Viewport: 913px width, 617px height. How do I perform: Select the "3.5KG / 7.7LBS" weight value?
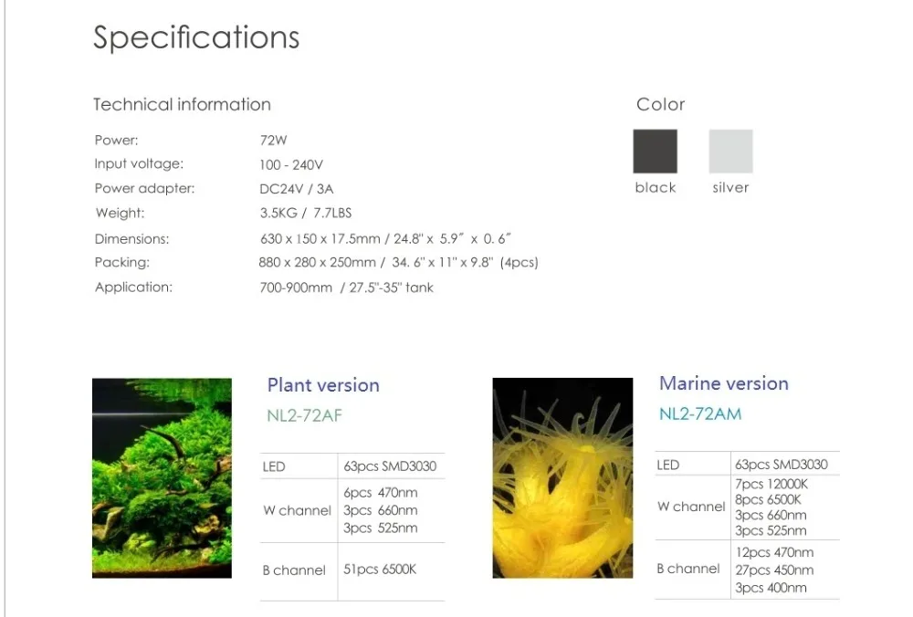(x=306, y=213)
